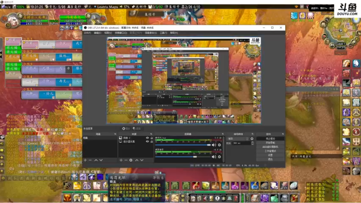Toggle visibility eye for 图像 2 source
Image resolution: width=361 pixels, height=203 pixels.
[148, 138]
